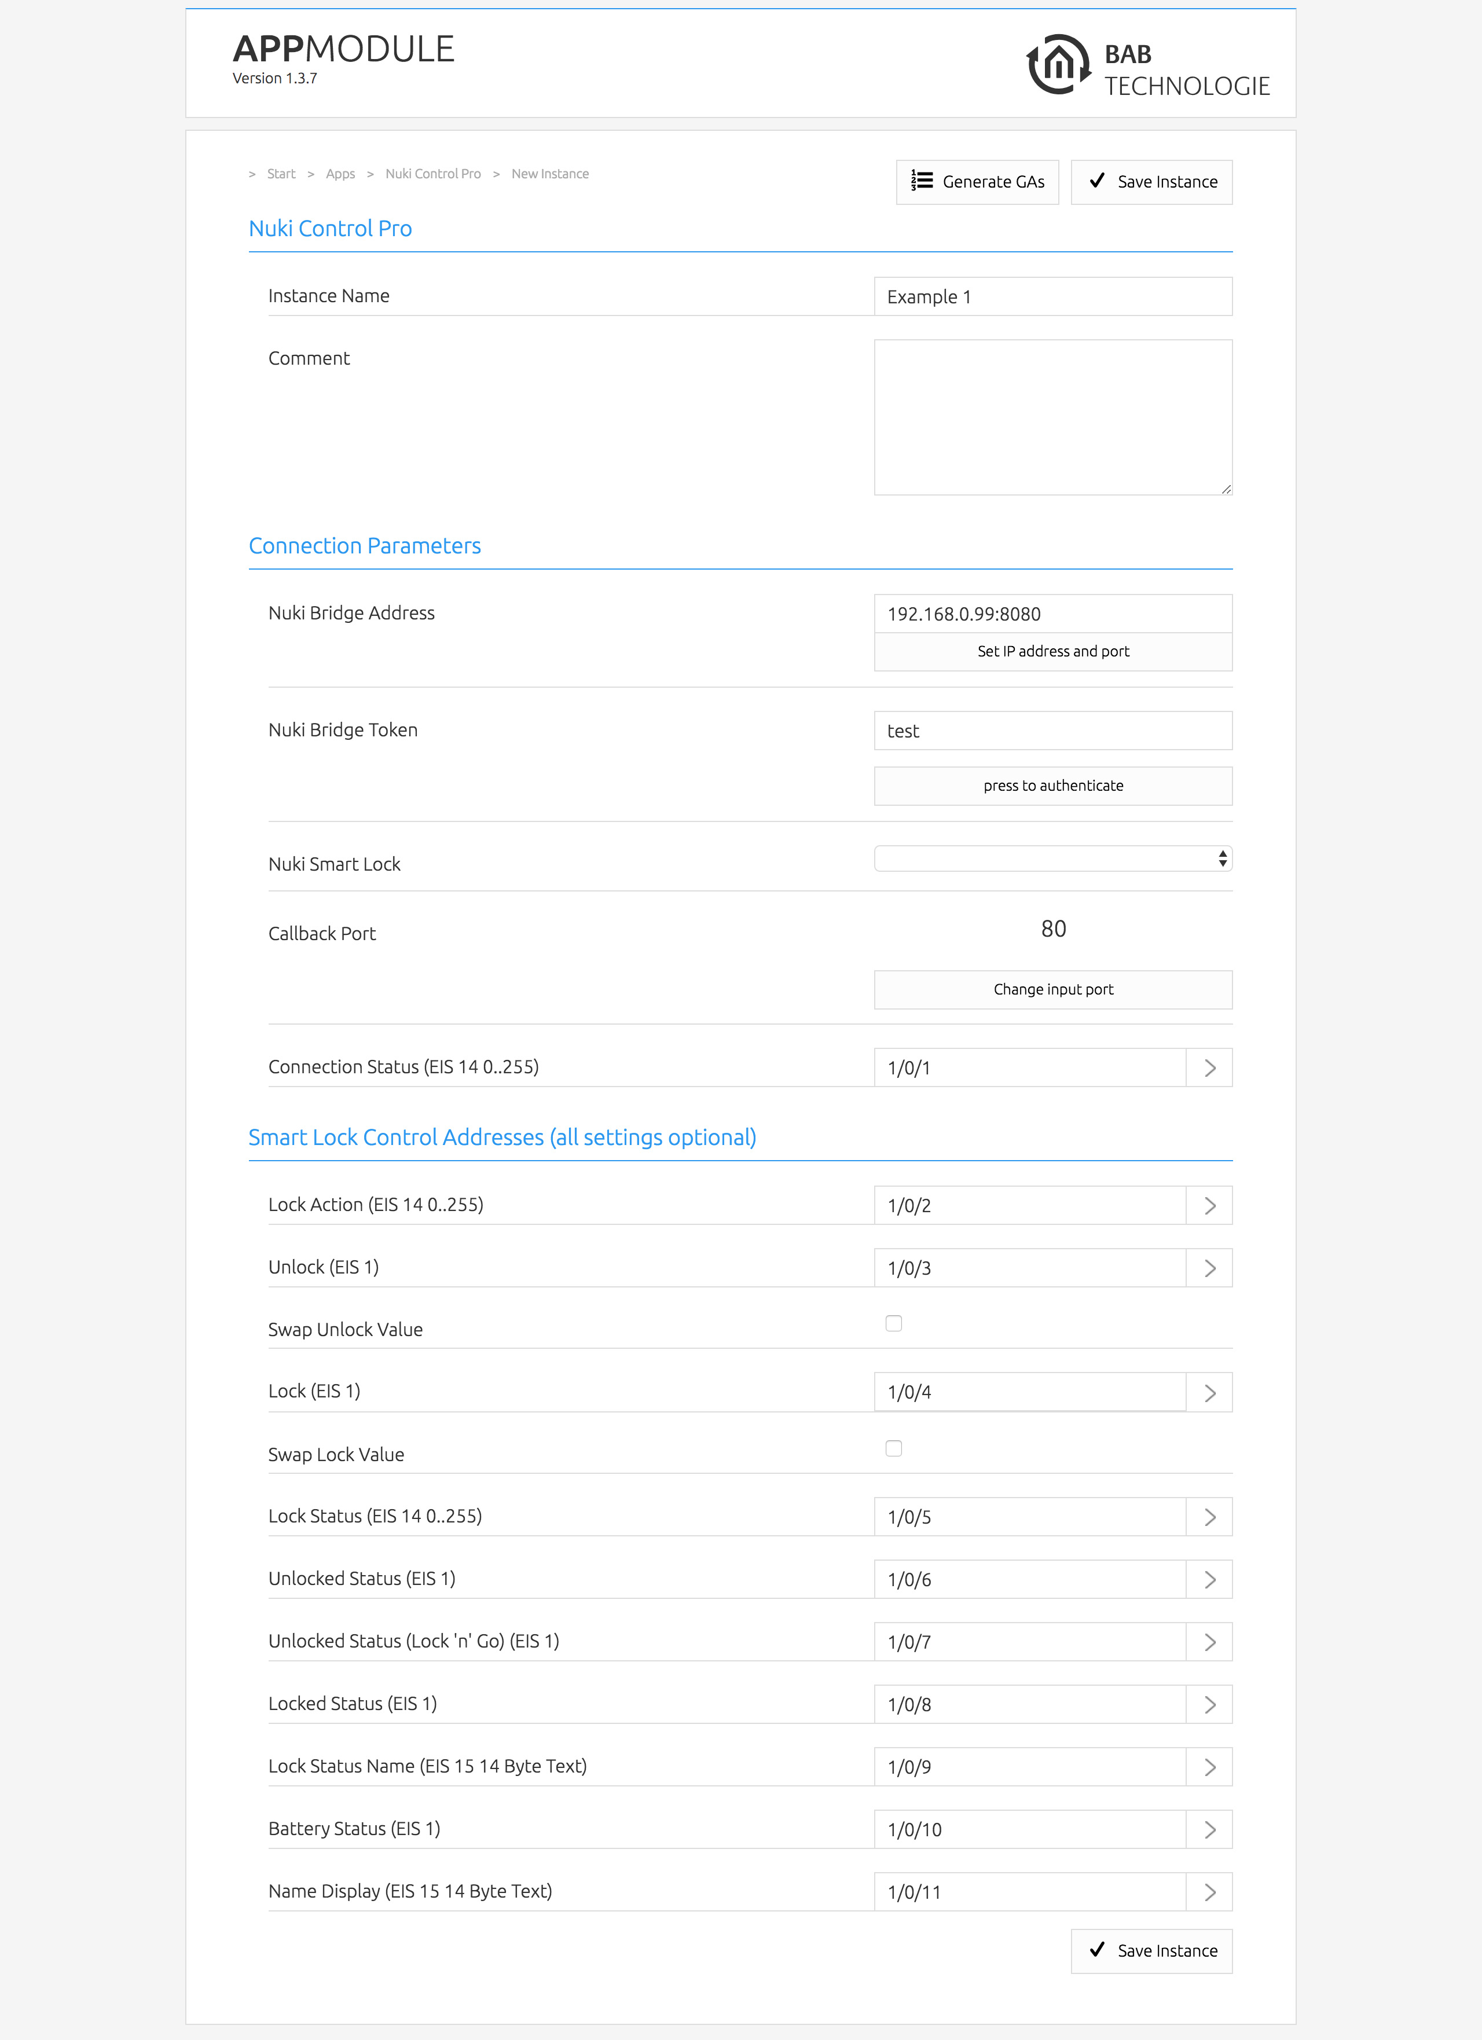Click the arrow beside Locked Status address 1/0/8
The width and height of the screenshot is (1482, 2040).
coord(1209,1704)
